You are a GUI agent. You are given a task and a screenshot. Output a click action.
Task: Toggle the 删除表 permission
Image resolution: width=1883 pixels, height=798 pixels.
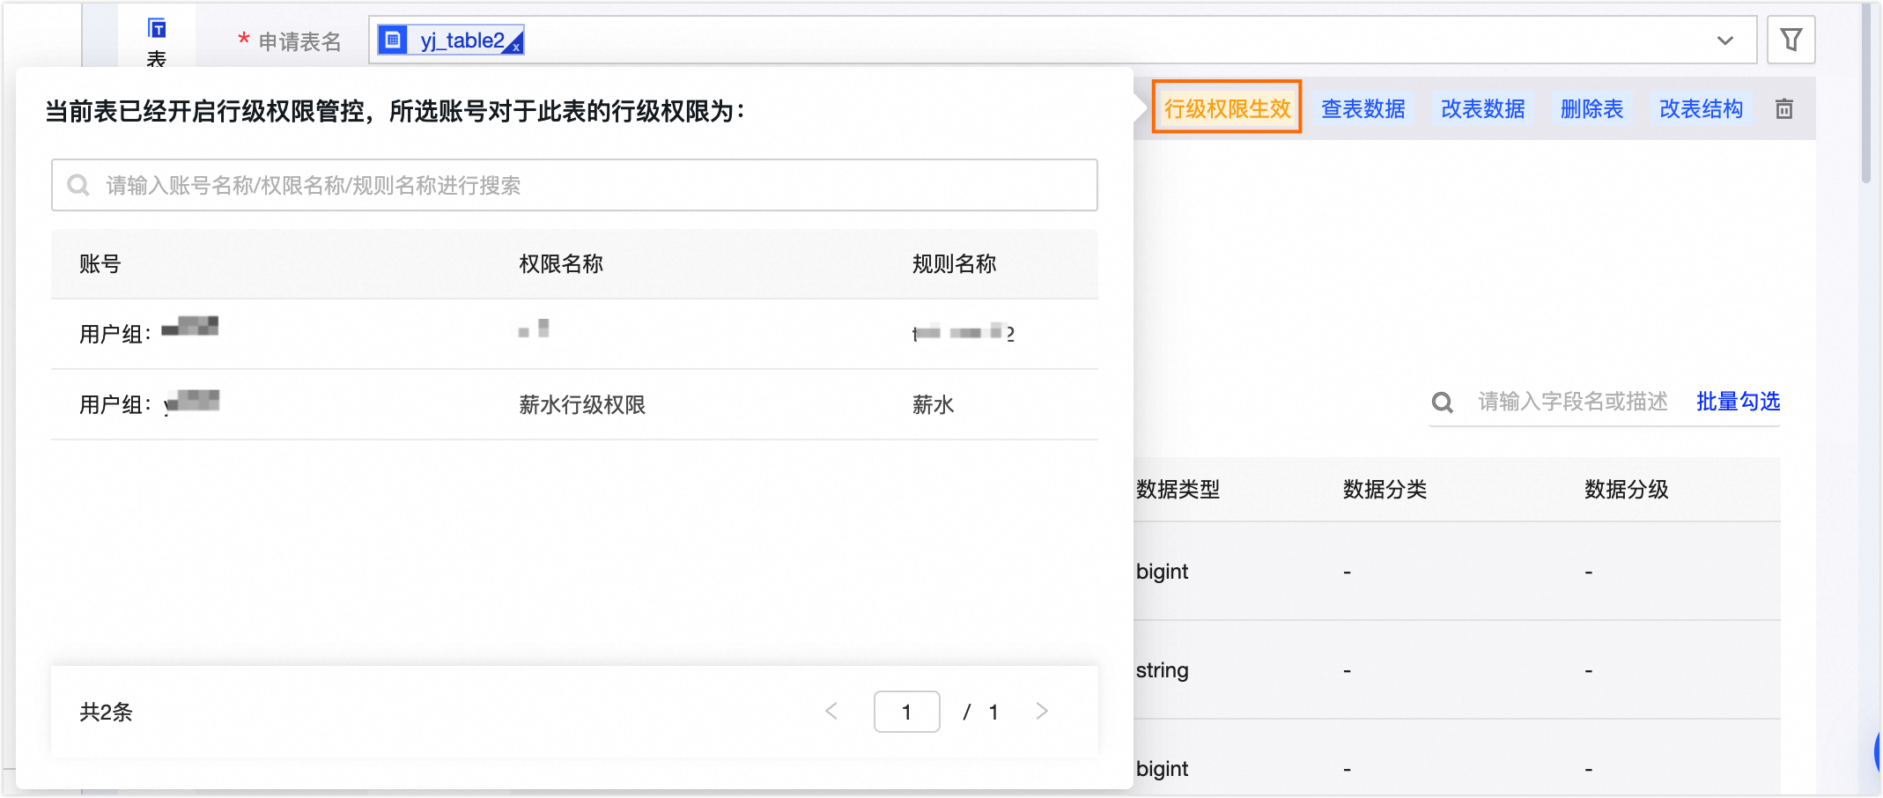(x=1591, y=109)
